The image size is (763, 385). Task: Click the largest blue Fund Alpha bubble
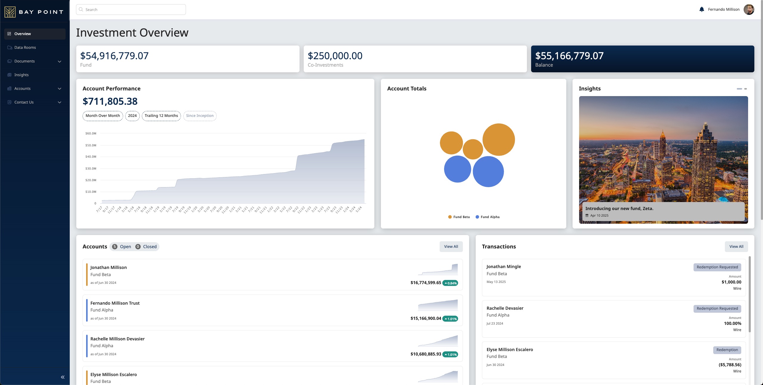[x=488, y=172]
